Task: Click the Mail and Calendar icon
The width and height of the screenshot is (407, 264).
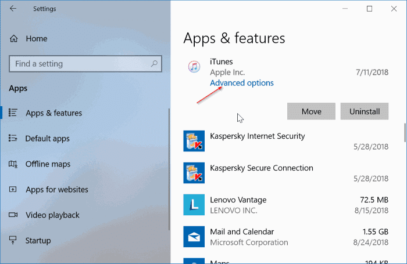Action: click(194, 237)
